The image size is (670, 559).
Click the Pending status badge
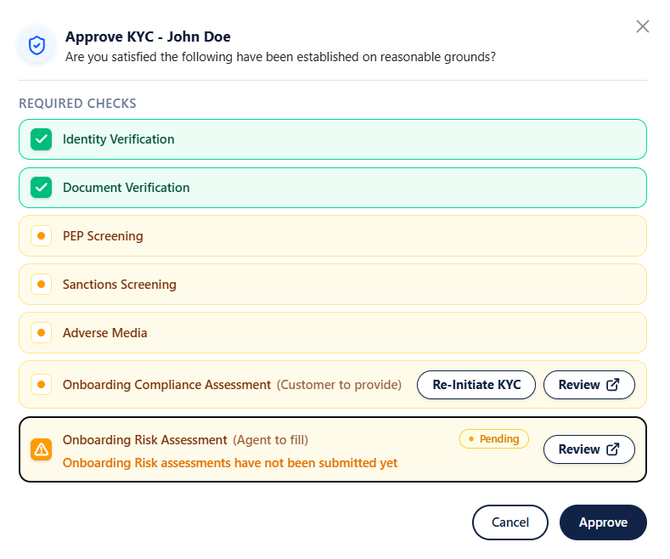(494, 439)
